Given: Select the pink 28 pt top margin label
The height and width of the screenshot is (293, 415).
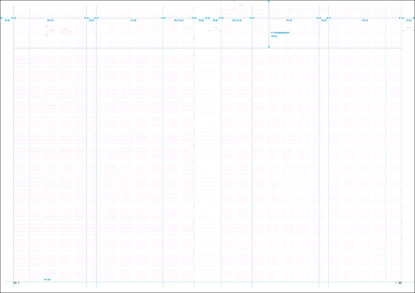Looking at the screenshot, I should tap(241, 5).
